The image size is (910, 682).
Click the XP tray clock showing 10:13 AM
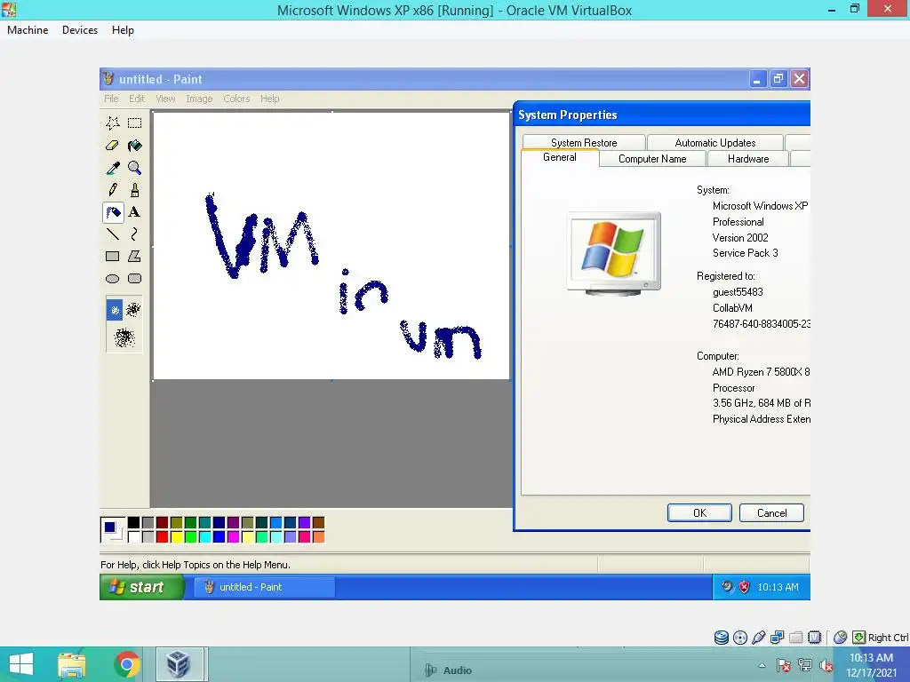(778, 587)
